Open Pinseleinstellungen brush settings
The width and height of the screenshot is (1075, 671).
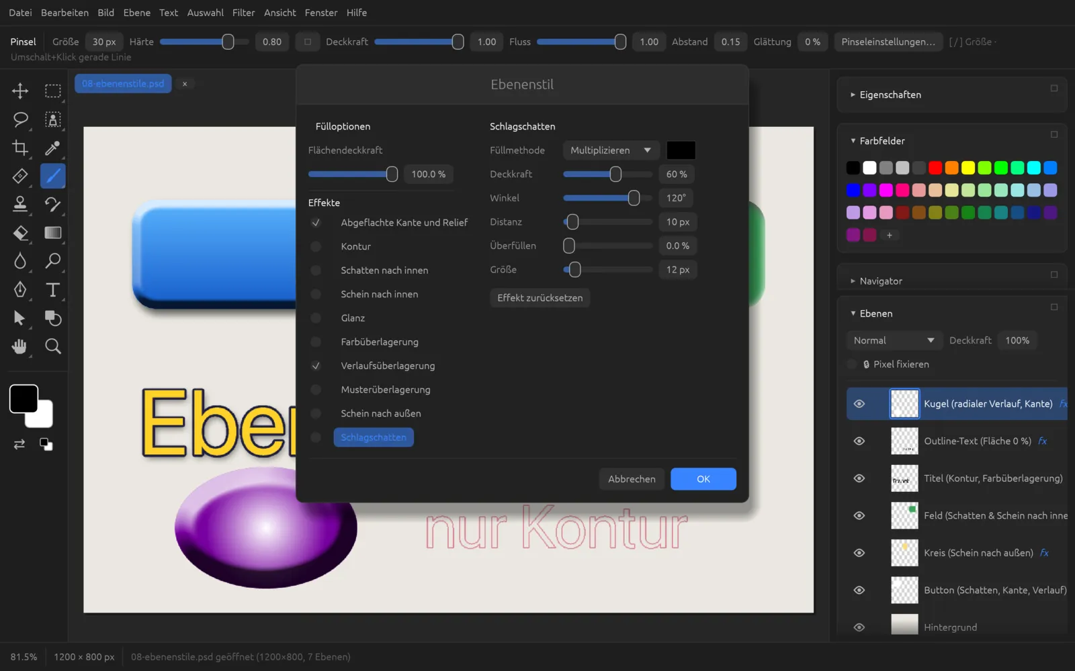click(888, 42)
